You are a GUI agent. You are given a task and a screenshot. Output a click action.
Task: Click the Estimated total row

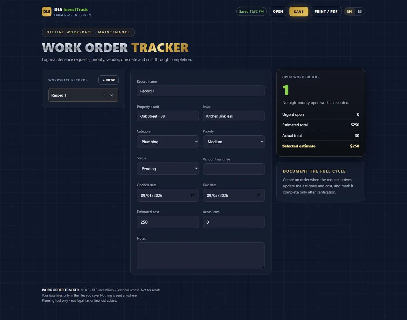tap(321, 125)
